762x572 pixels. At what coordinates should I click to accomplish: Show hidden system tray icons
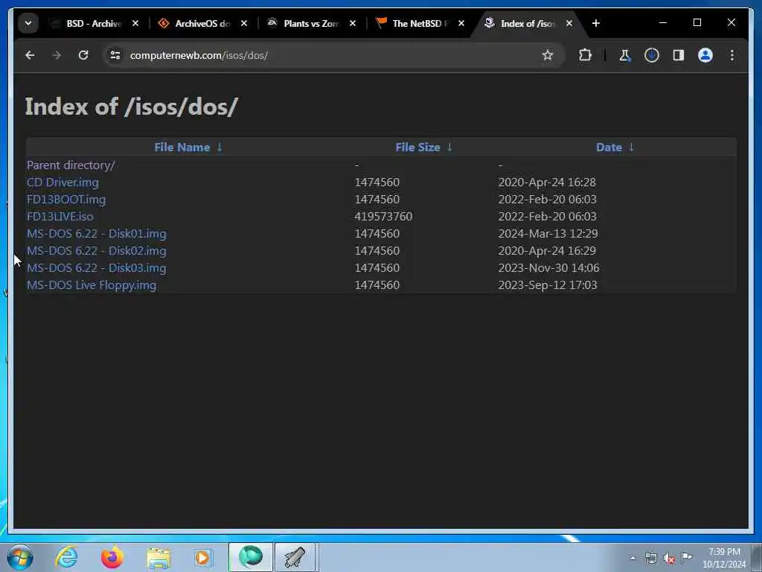tap(633, 559)
